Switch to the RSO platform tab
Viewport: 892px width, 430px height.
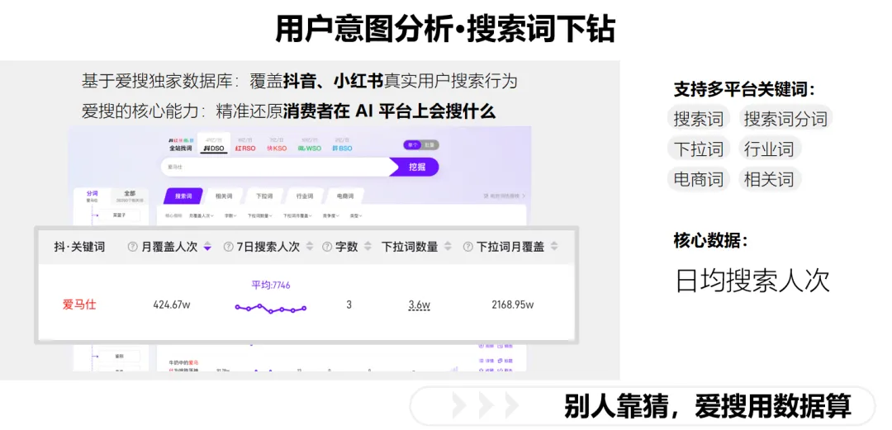(x=245, y=145)
